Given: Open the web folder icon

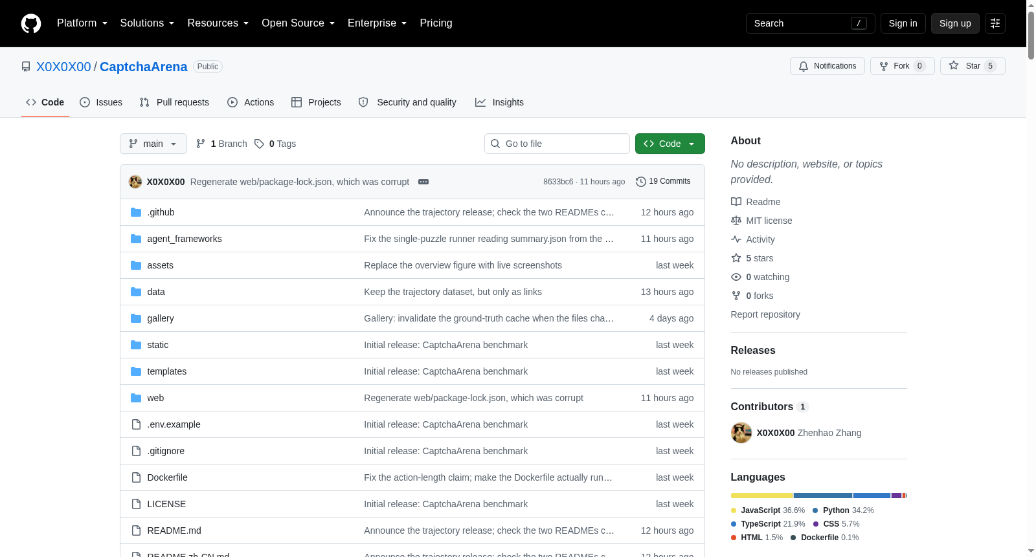Looking at the screenshot, I should pos(136,398).
